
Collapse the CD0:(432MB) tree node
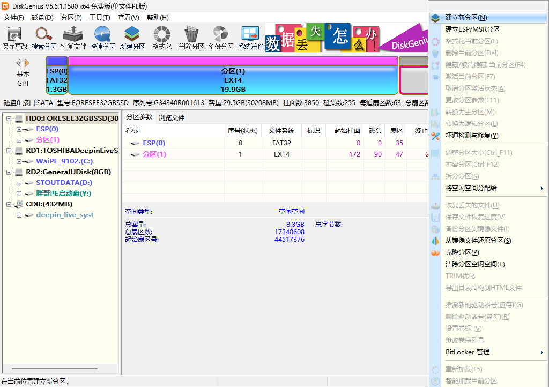tap(9, 204)
